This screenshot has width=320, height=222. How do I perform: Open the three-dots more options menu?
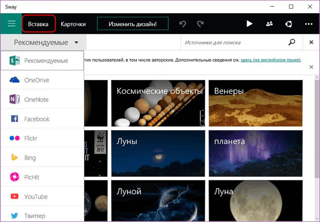(x=309, y=24)
